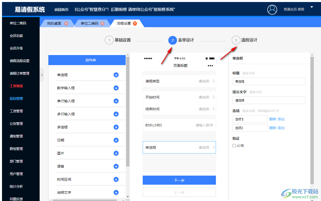Go to step 1 基础设置
321x201 pixels.
tap(118, 40)
